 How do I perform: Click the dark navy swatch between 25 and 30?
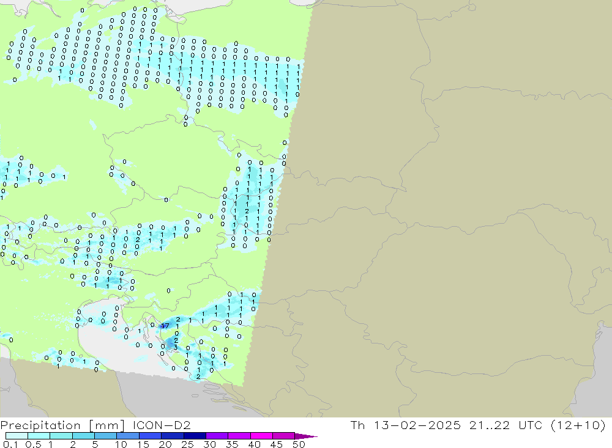(x=195, y=436)
